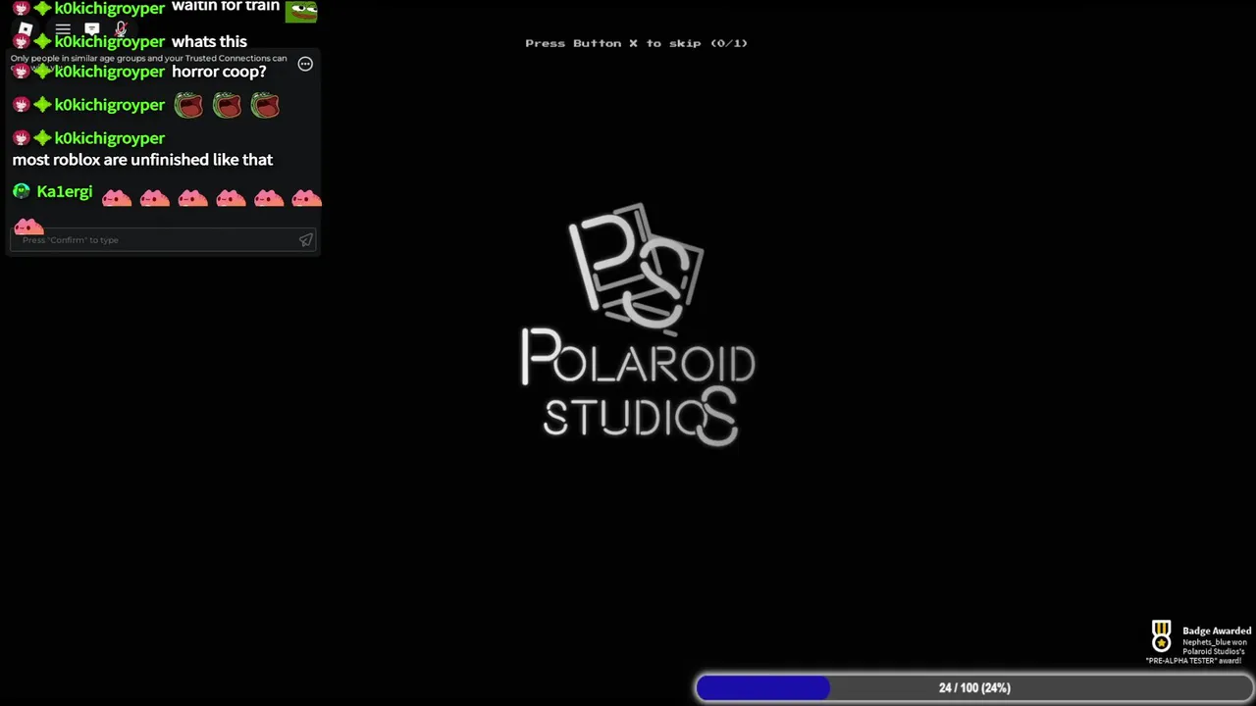Toggle the Roblox chat window icon
This screenshot has width=1256, height=706.
(92, 29)
